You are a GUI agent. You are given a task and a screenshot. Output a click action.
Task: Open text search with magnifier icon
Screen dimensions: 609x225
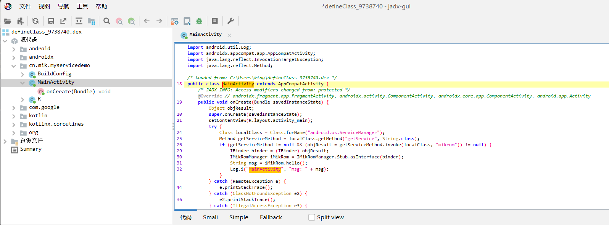107,21
